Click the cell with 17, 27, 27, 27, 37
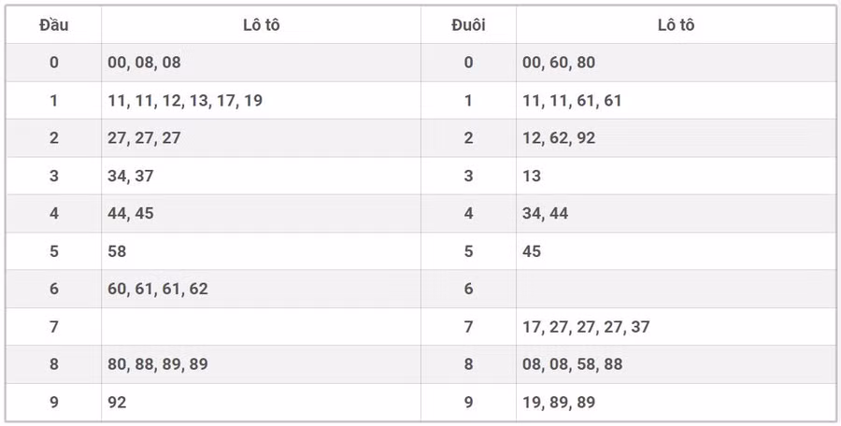The width and height of the screenshot is (841, 426). (x=586, y=327)
